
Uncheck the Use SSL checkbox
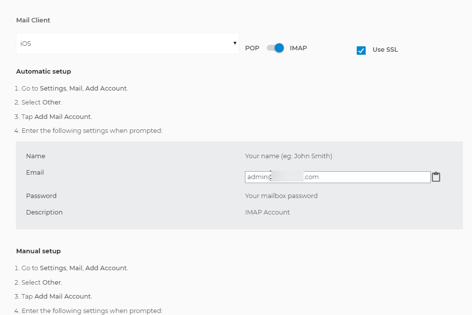(x=361, y=50)
